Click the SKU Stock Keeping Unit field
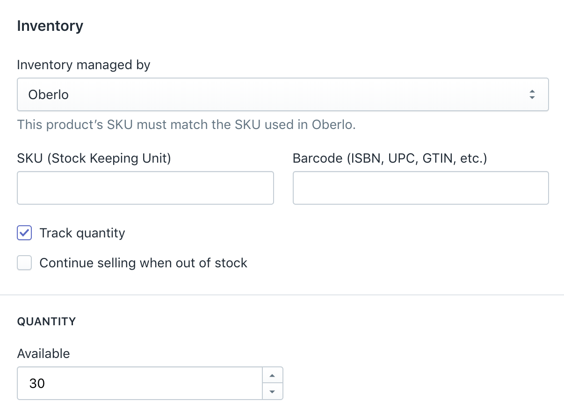Image resolution: width=564 pixels, height=415 pixels. point(145,188)
